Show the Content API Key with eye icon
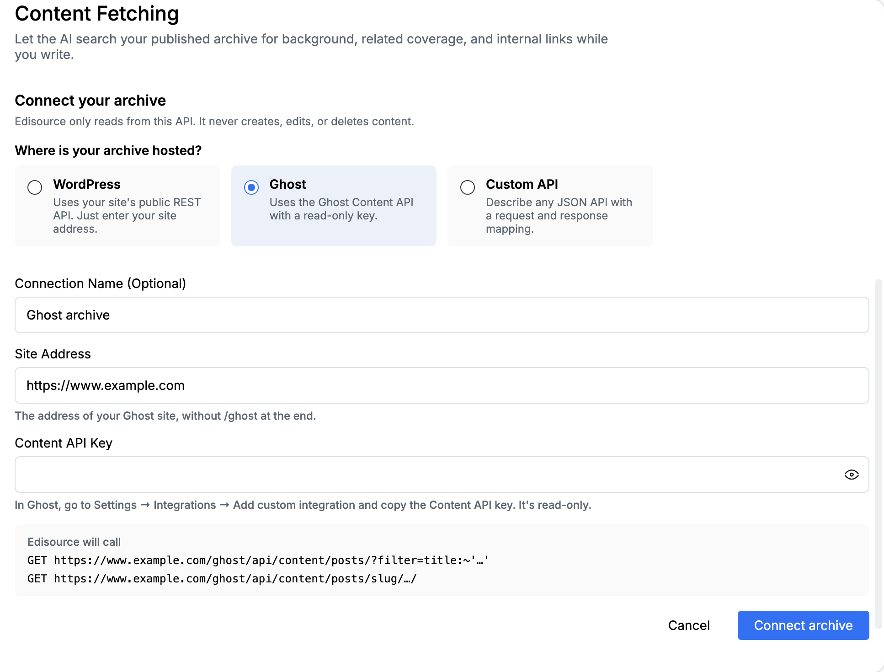This screenshot has height=672, width=884. tap(851, 475)
